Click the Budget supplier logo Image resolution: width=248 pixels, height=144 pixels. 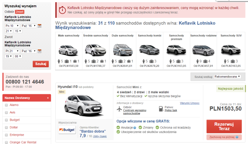67,130
